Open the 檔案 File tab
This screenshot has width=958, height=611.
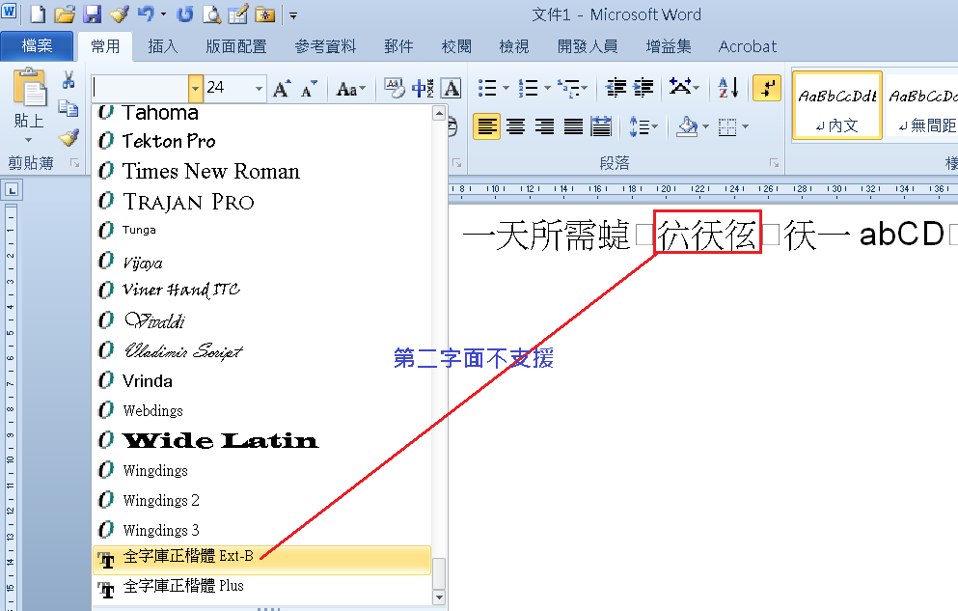tap(38, 45)
